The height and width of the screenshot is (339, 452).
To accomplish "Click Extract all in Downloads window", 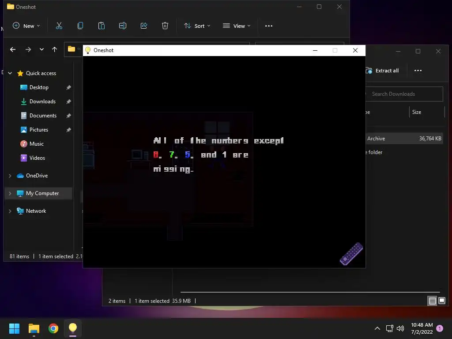I will 382,71.
